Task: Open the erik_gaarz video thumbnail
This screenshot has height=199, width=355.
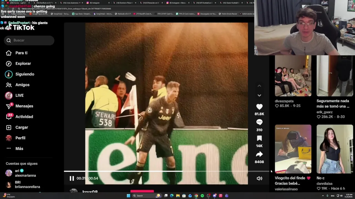Action: (335, 76)
